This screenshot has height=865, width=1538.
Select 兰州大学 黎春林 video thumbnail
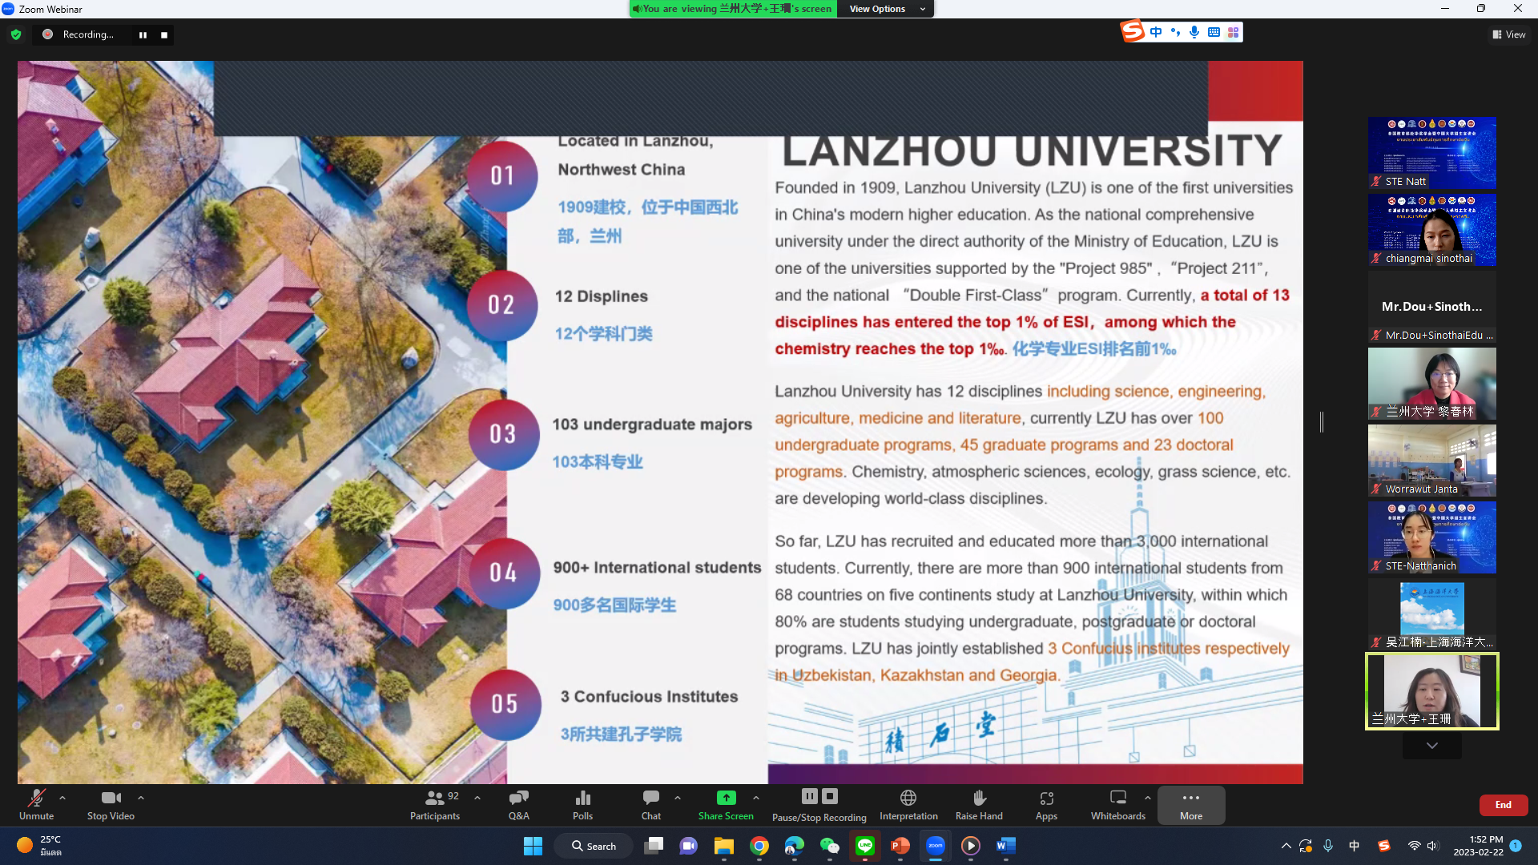point(1432,384)
